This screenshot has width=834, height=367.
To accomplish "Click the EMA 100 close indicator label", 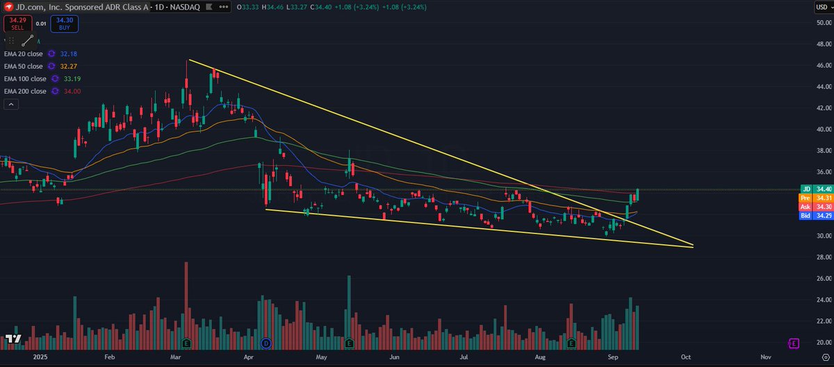I will coord(25,78).
